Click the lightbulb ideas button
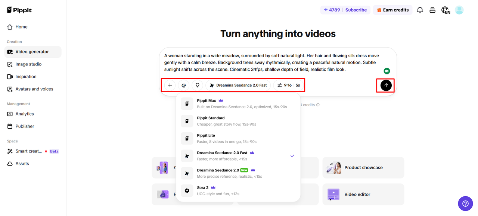The width and height of the screenshot is (478, 216). click(198, 85)
